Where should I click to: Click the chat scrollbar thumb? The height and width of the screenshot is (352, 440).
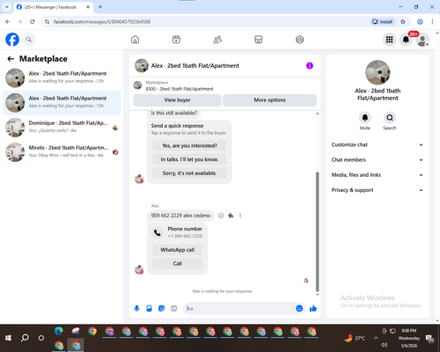317,231
